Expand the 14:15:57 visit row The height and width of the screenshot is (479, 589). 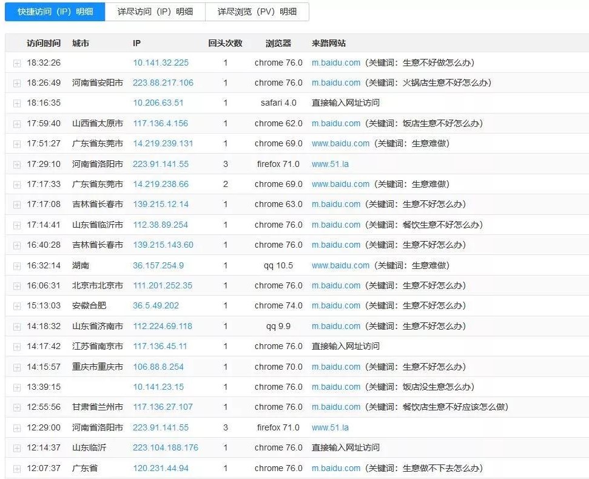[x=17, y=367]
